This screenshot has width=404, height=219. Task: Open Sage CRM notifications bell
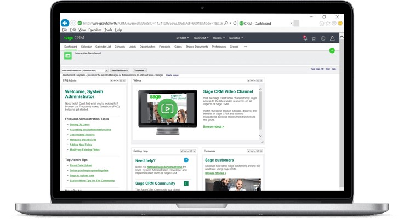305,38
